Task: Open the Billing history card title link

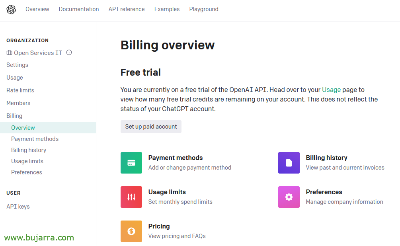Action: tap(326, 158)
